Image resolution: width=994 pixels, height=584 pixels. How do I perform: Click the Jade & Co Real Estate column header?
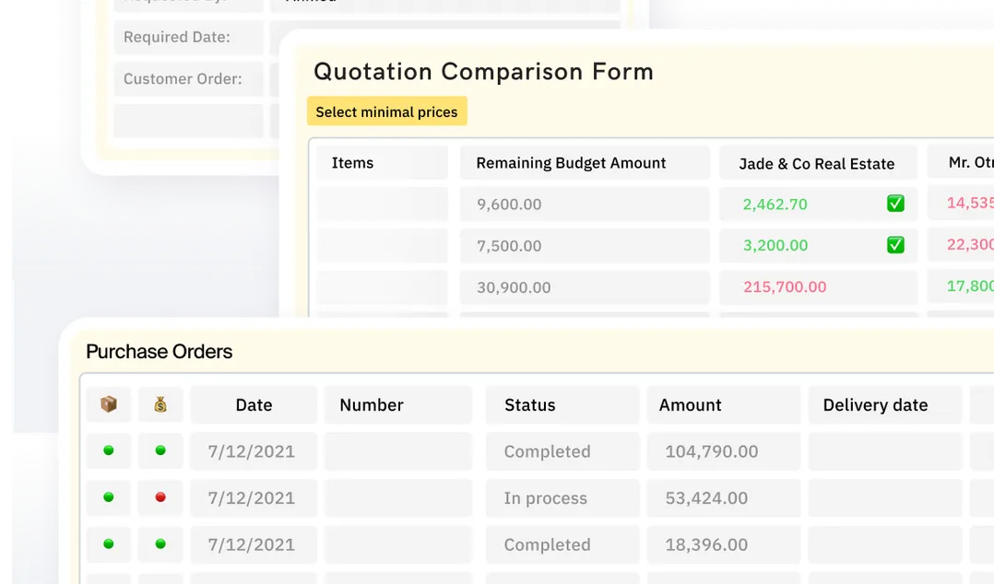pyautogui.click(x=817, y=163)
